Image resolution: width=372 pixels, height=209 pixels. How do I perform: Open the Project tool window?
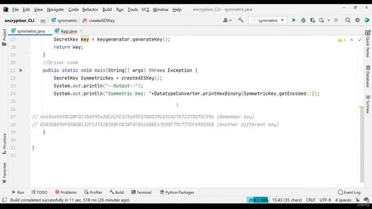click(4, 37)
